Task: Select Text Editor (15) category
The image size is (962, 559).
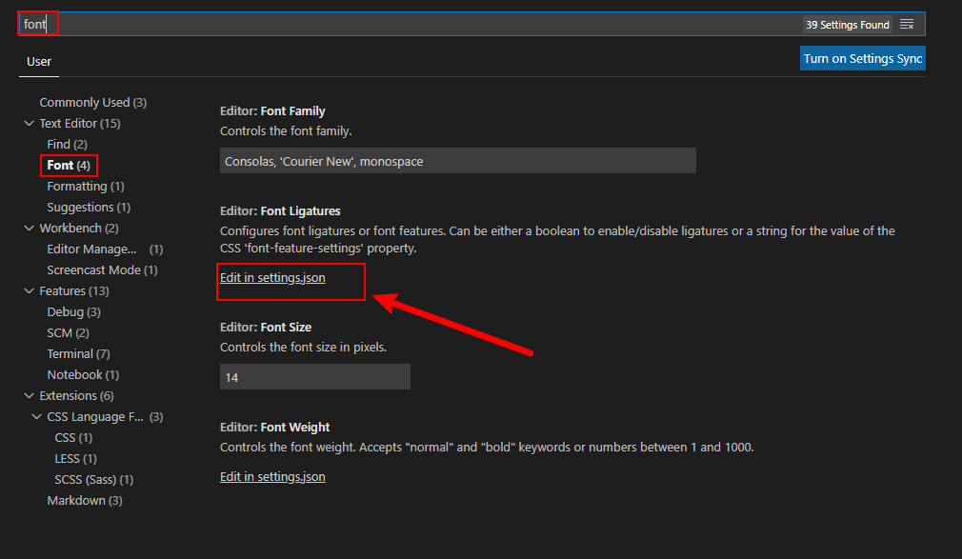Action: point(80,124)
